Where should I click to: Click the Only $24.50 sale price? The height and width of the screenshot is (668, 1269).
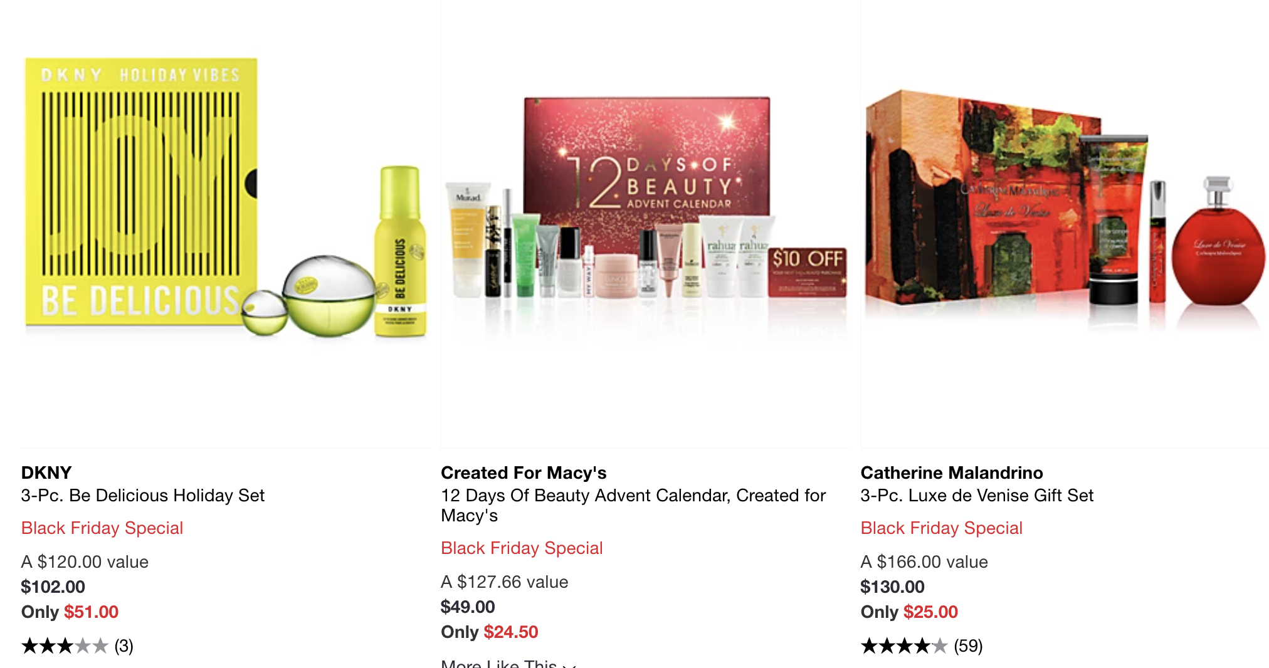pos(490,632)
